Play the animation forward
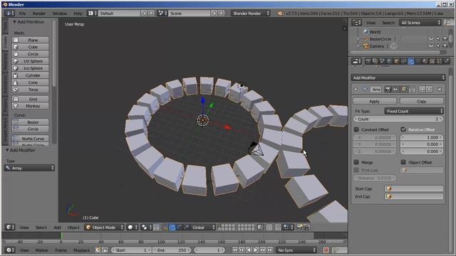This screenshot has width=456, height=256. (x=256, y=250)
